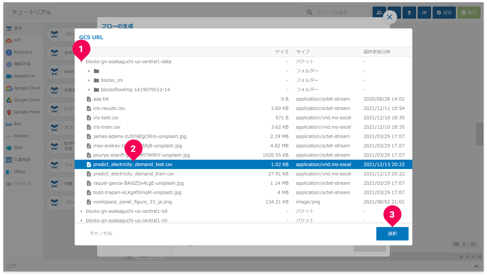Image resolution: width=487 pixels, height=276 pixels.
Task: Click the image/png type cell
Action: (309, 202)
